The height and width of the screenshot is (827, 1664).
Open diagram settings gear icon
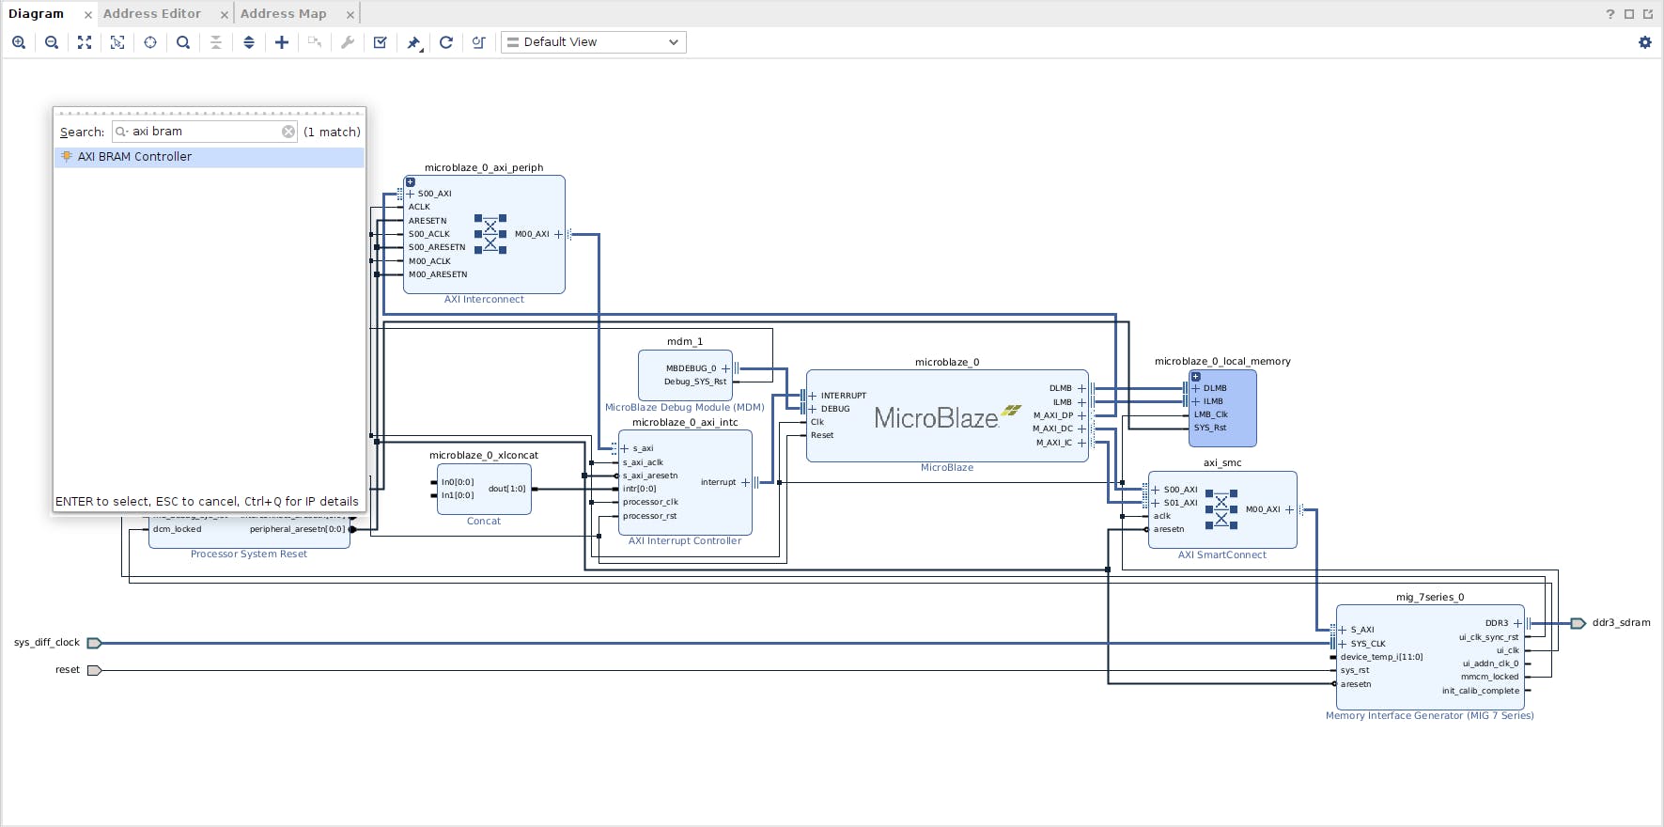(x=1645, y=42)
